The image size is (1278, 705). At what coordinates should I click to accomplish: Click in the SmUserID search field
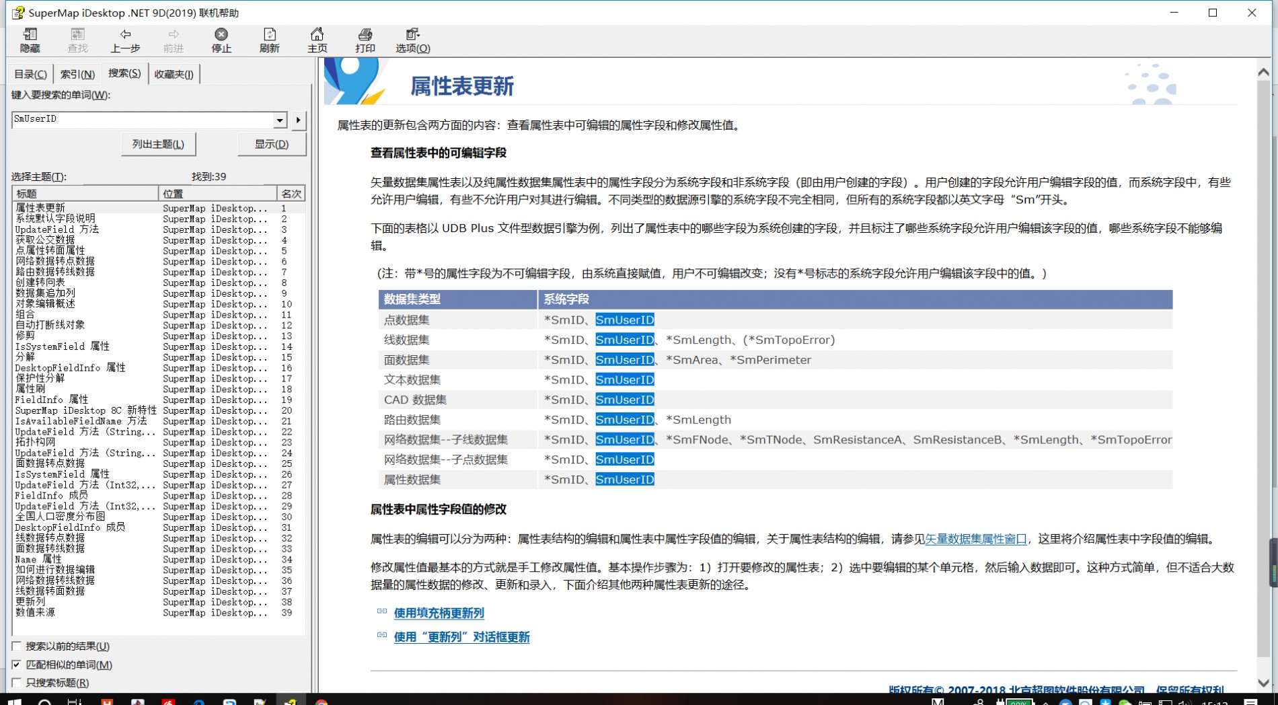[x=143, y=119]
